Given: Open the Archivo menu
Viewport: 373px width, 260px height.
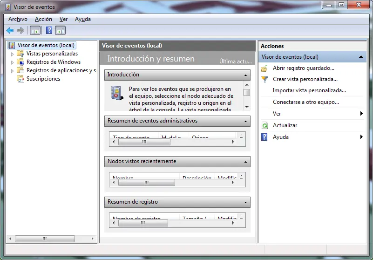Looking at the screenshot, I should 18,19.
